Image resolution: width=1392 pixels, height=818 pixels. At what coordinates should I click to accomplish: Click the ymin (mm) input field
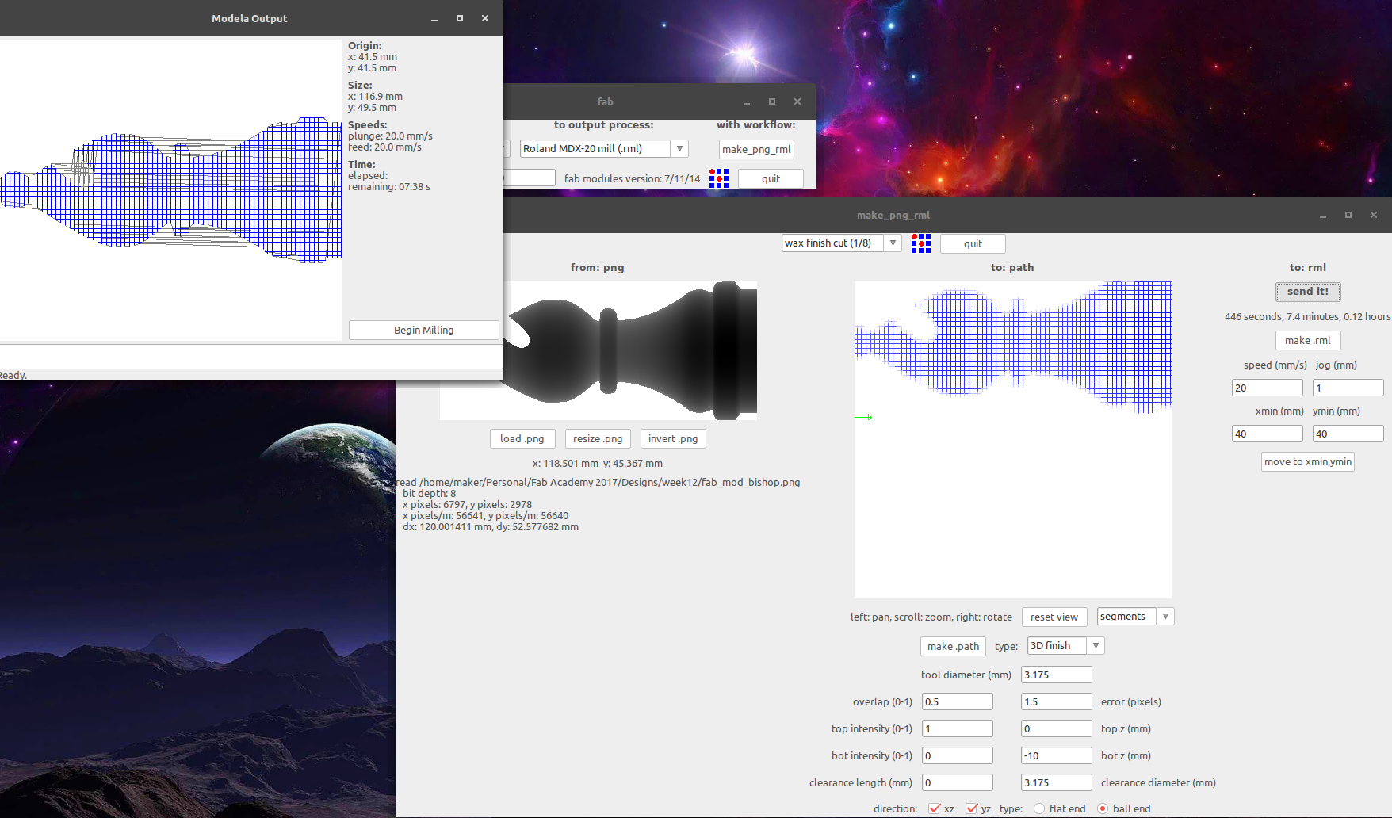pyautogui.click(x=1348, y=434)
